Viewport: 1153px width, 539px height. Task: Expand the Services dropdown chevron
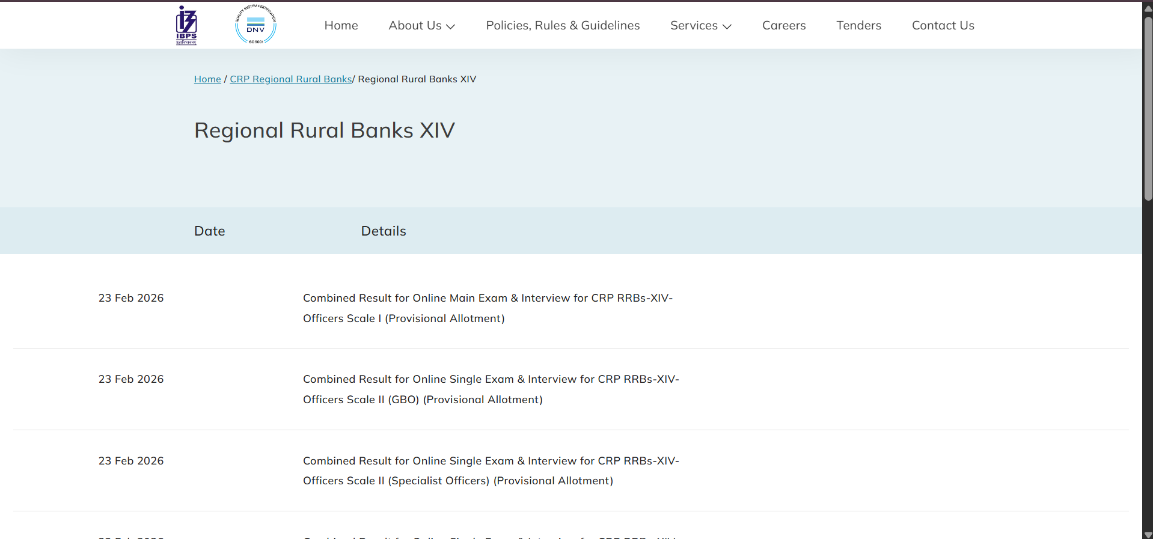[x=727, y=26]
